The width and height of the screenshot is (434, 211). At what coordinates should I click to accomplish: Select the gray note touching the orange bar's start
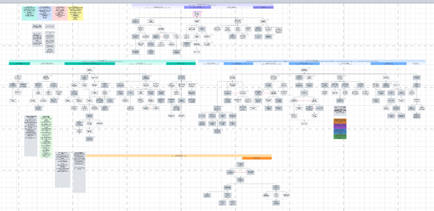tap(79, 172)
